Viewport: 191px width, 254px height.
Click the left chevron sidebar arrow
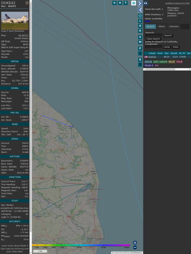click(x=140, y=10)
